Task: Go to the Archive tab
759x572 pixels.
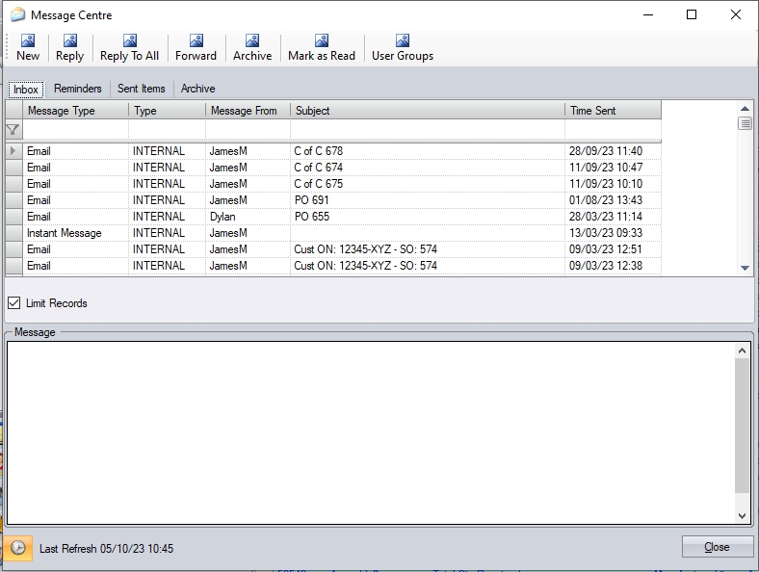Action: pos(198,89)
